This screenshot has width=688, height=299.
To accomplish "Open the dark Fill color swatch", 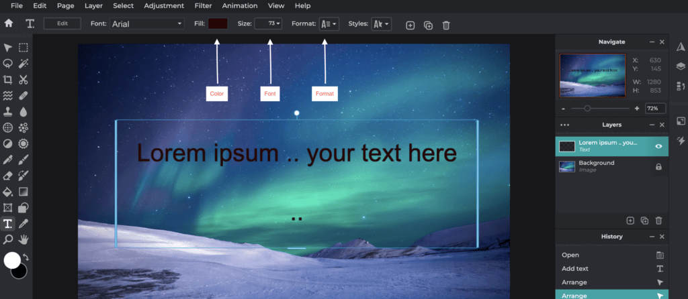I will coord(218,23).
